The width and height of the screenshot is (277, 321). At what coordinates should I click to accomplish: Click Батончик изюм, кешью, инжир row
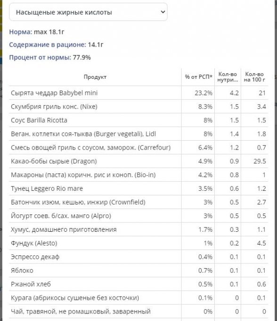138,202
